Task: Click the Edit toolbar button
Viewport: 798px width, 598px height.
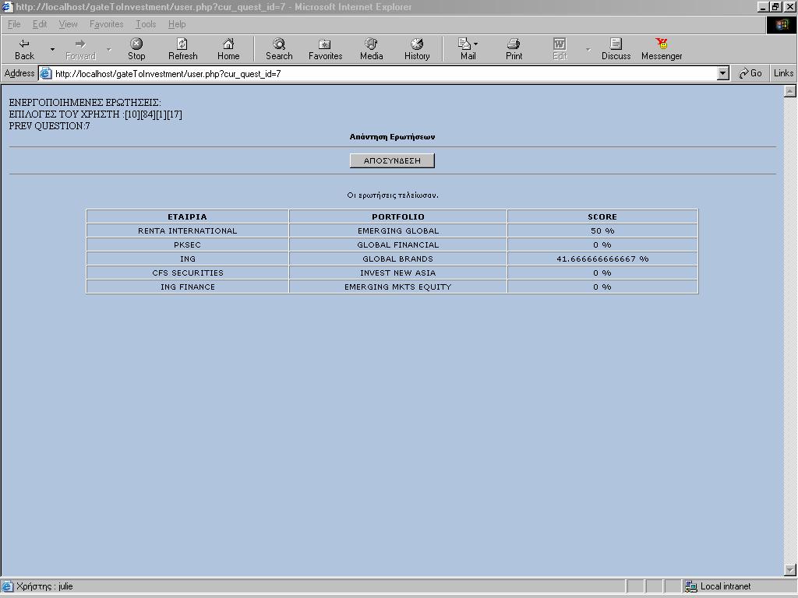Action: pyautogui.click(x=560, y=49)
